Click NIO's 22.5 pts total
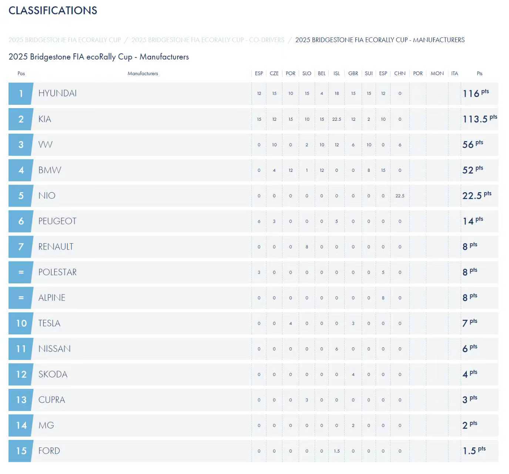This screenshot has height=474, width=509. (x=476, y=196)
